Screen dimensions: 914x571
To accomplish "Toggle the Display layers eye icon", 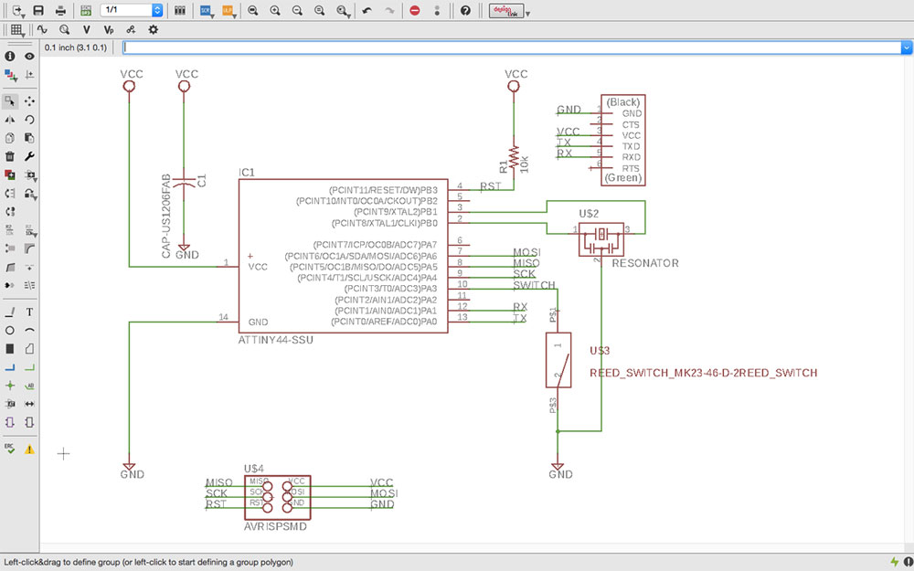I will pos(30,57).
